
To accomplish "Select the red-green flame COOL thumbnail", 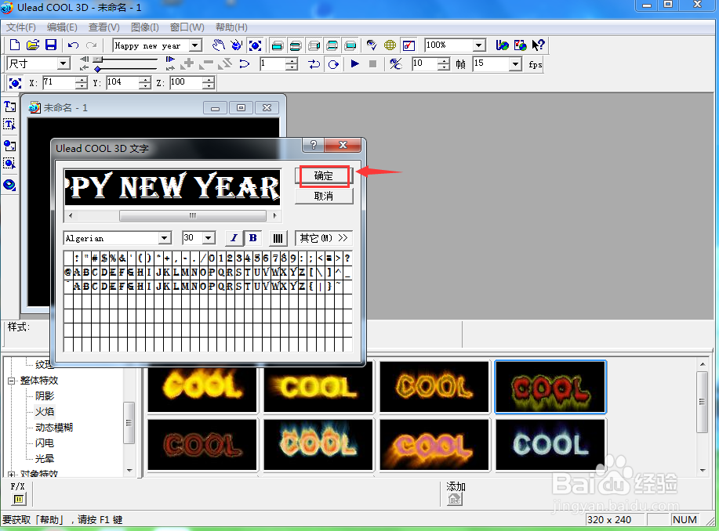I will (x=550, y=387).
